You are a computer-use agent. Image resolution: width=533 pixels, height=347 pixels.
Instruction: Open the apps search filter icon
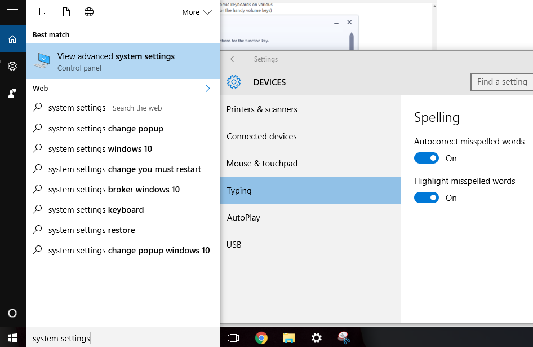[43, 12]
